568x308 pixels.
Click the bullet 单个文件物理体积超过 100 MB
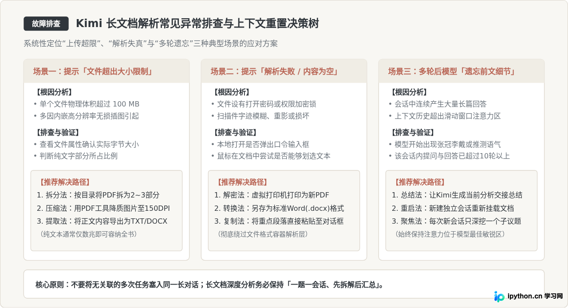click(x=87, y=104)
